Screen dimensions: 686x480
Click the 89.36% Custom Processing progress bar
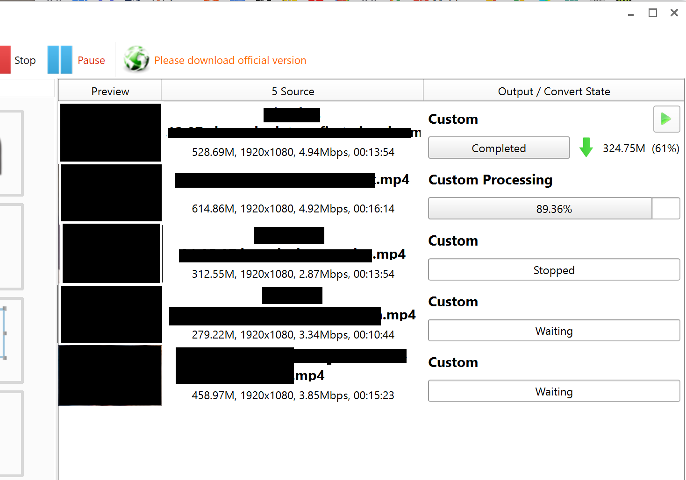click(x=540, y=209)
